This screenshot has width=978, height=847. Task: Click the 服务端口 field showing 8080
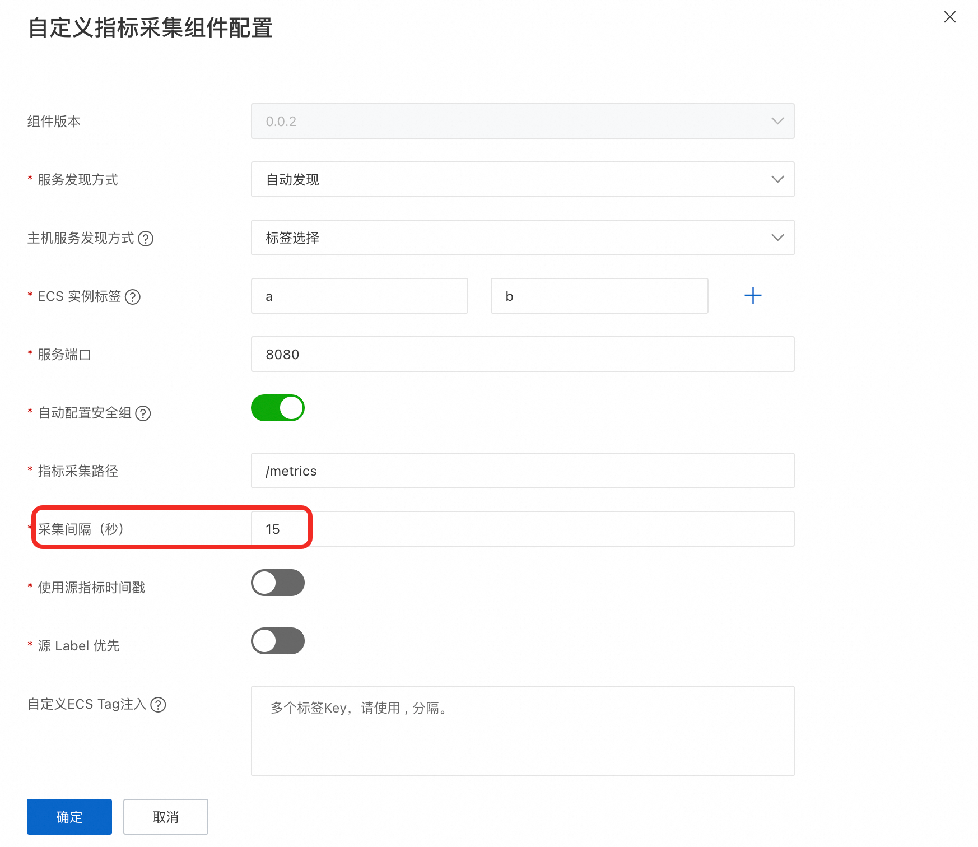point(523,354)
